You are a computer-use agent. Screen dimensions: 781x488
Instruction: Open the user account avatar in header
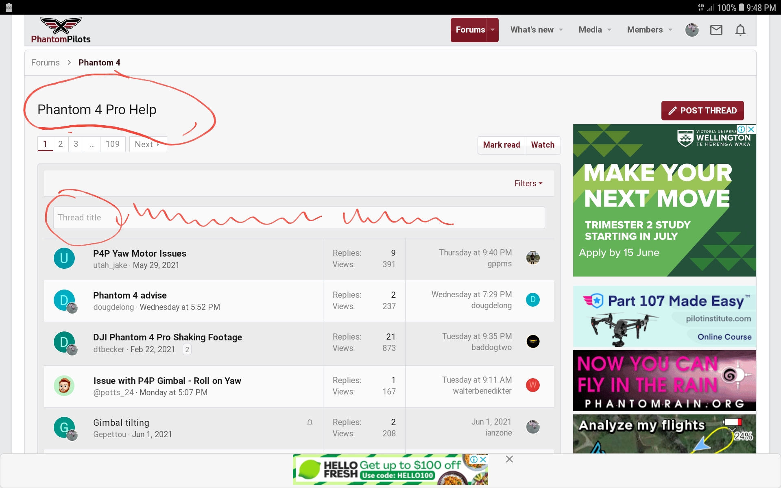pyautogui.click(x=692, y=30)
